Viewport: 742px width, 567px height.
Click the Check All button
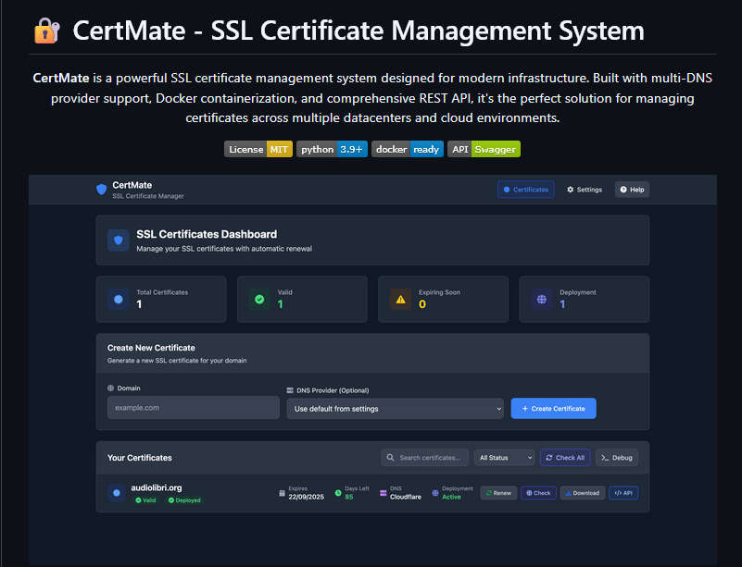[565, 457]
